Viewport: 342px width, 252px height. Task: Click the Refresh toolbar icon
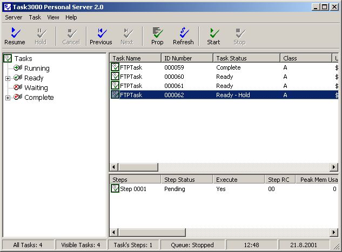tap(183, 36)
